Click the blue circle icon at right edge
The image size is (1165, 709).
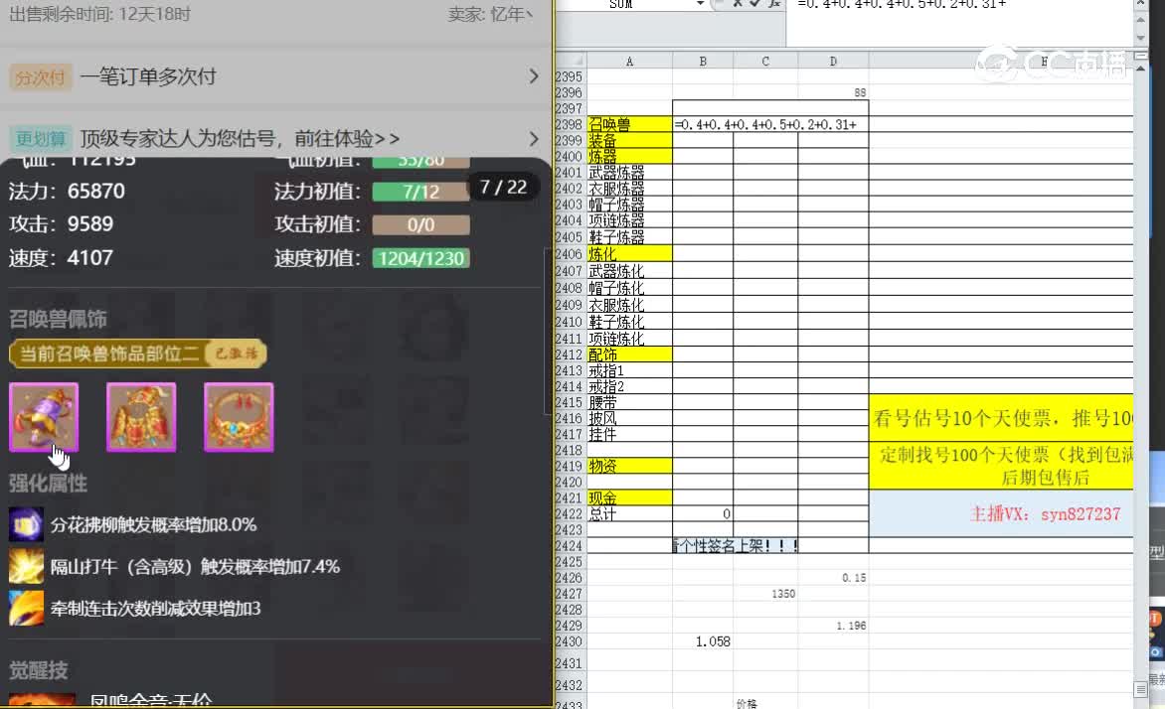1156,651
